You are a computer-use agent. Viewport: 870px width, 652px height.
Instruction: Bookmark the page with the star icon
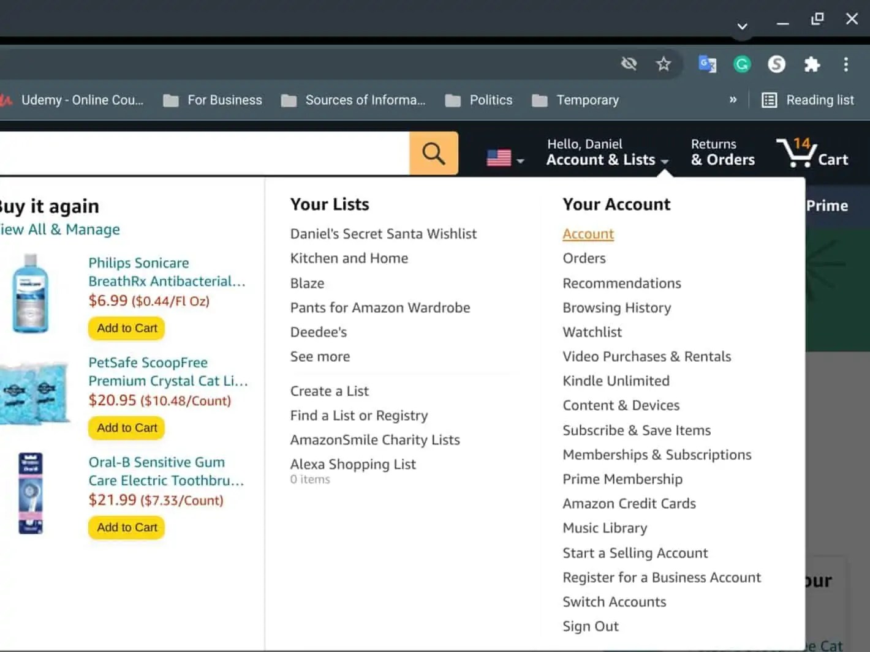click(x=664, y=64)
